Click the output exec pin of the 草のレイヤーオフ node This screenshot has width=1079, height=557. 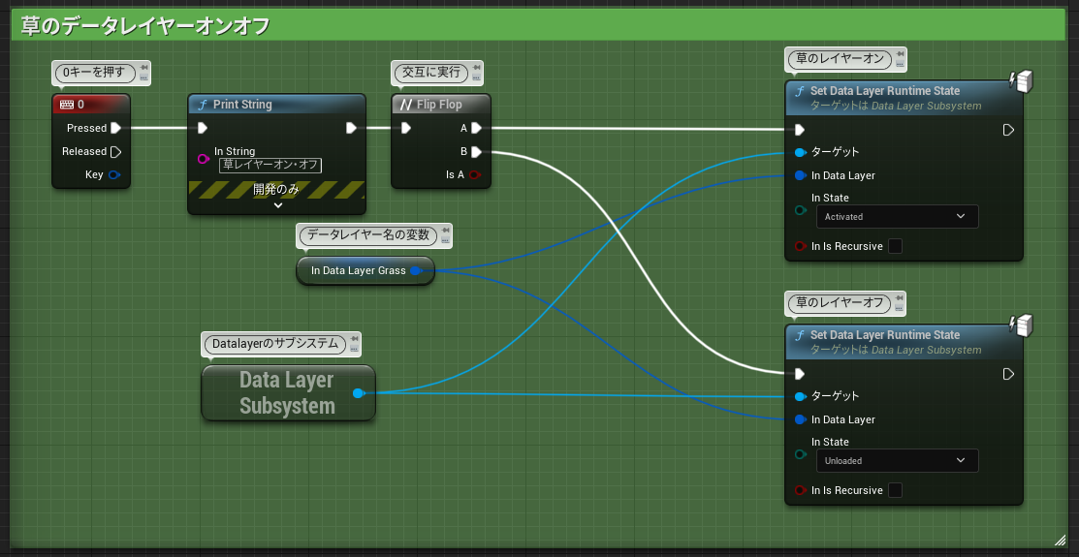(x=1008, y=374)
